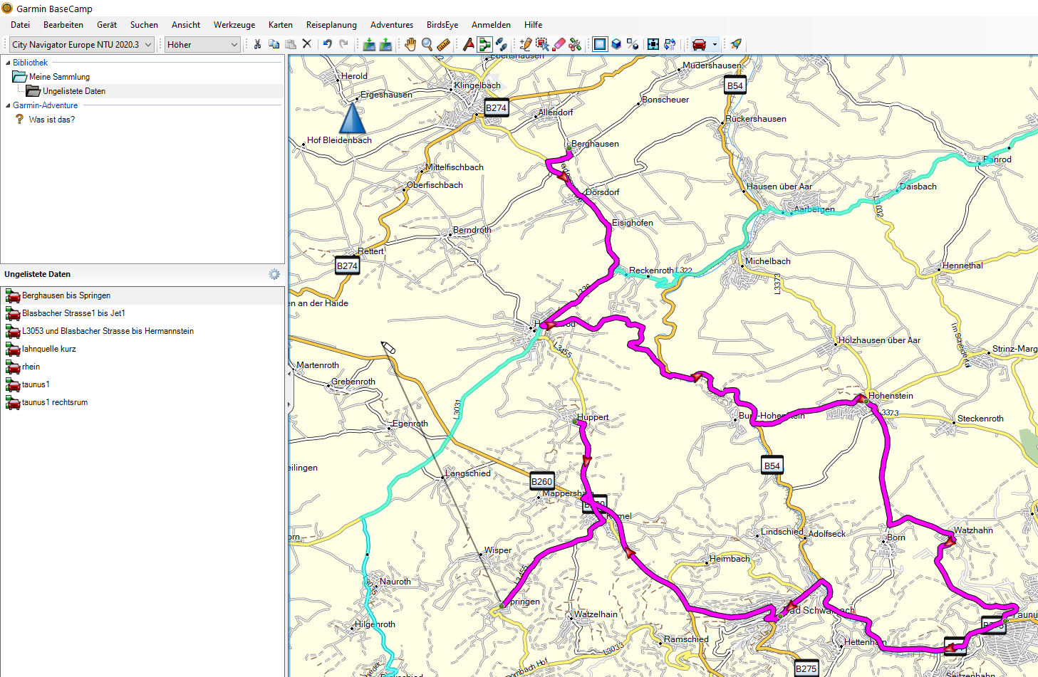Open activity profile dropdown arrow

[x=715, y=44]
